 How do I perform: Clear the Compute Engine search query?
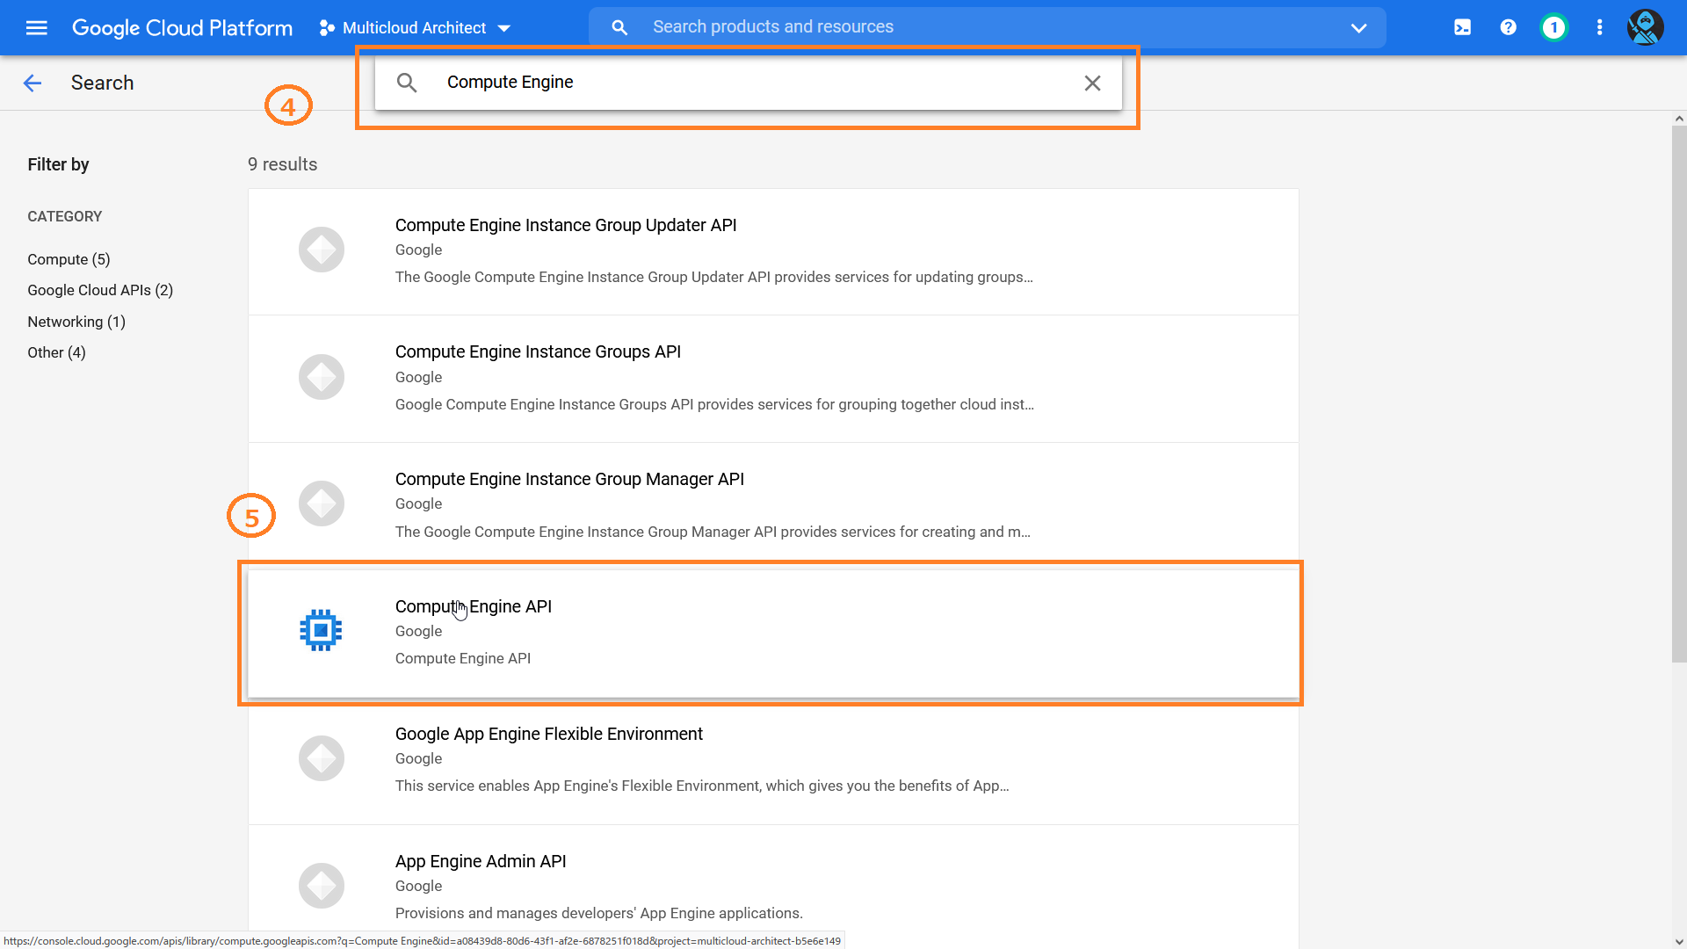pyautogui.click(x=1092, y=83)
